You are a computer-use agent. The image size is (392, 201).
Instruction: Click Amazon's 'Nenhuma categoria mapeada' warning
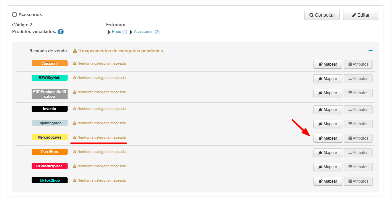[x=99, y=63]
